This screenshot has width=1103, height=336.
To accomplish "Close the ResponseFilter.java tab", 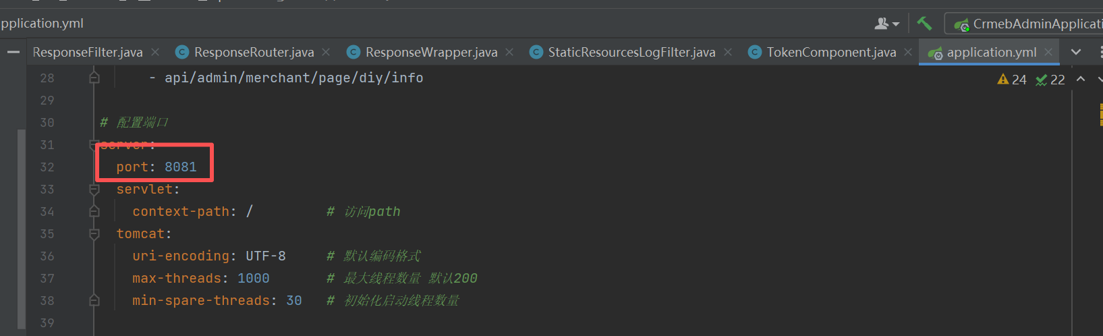I will (155, 52).
